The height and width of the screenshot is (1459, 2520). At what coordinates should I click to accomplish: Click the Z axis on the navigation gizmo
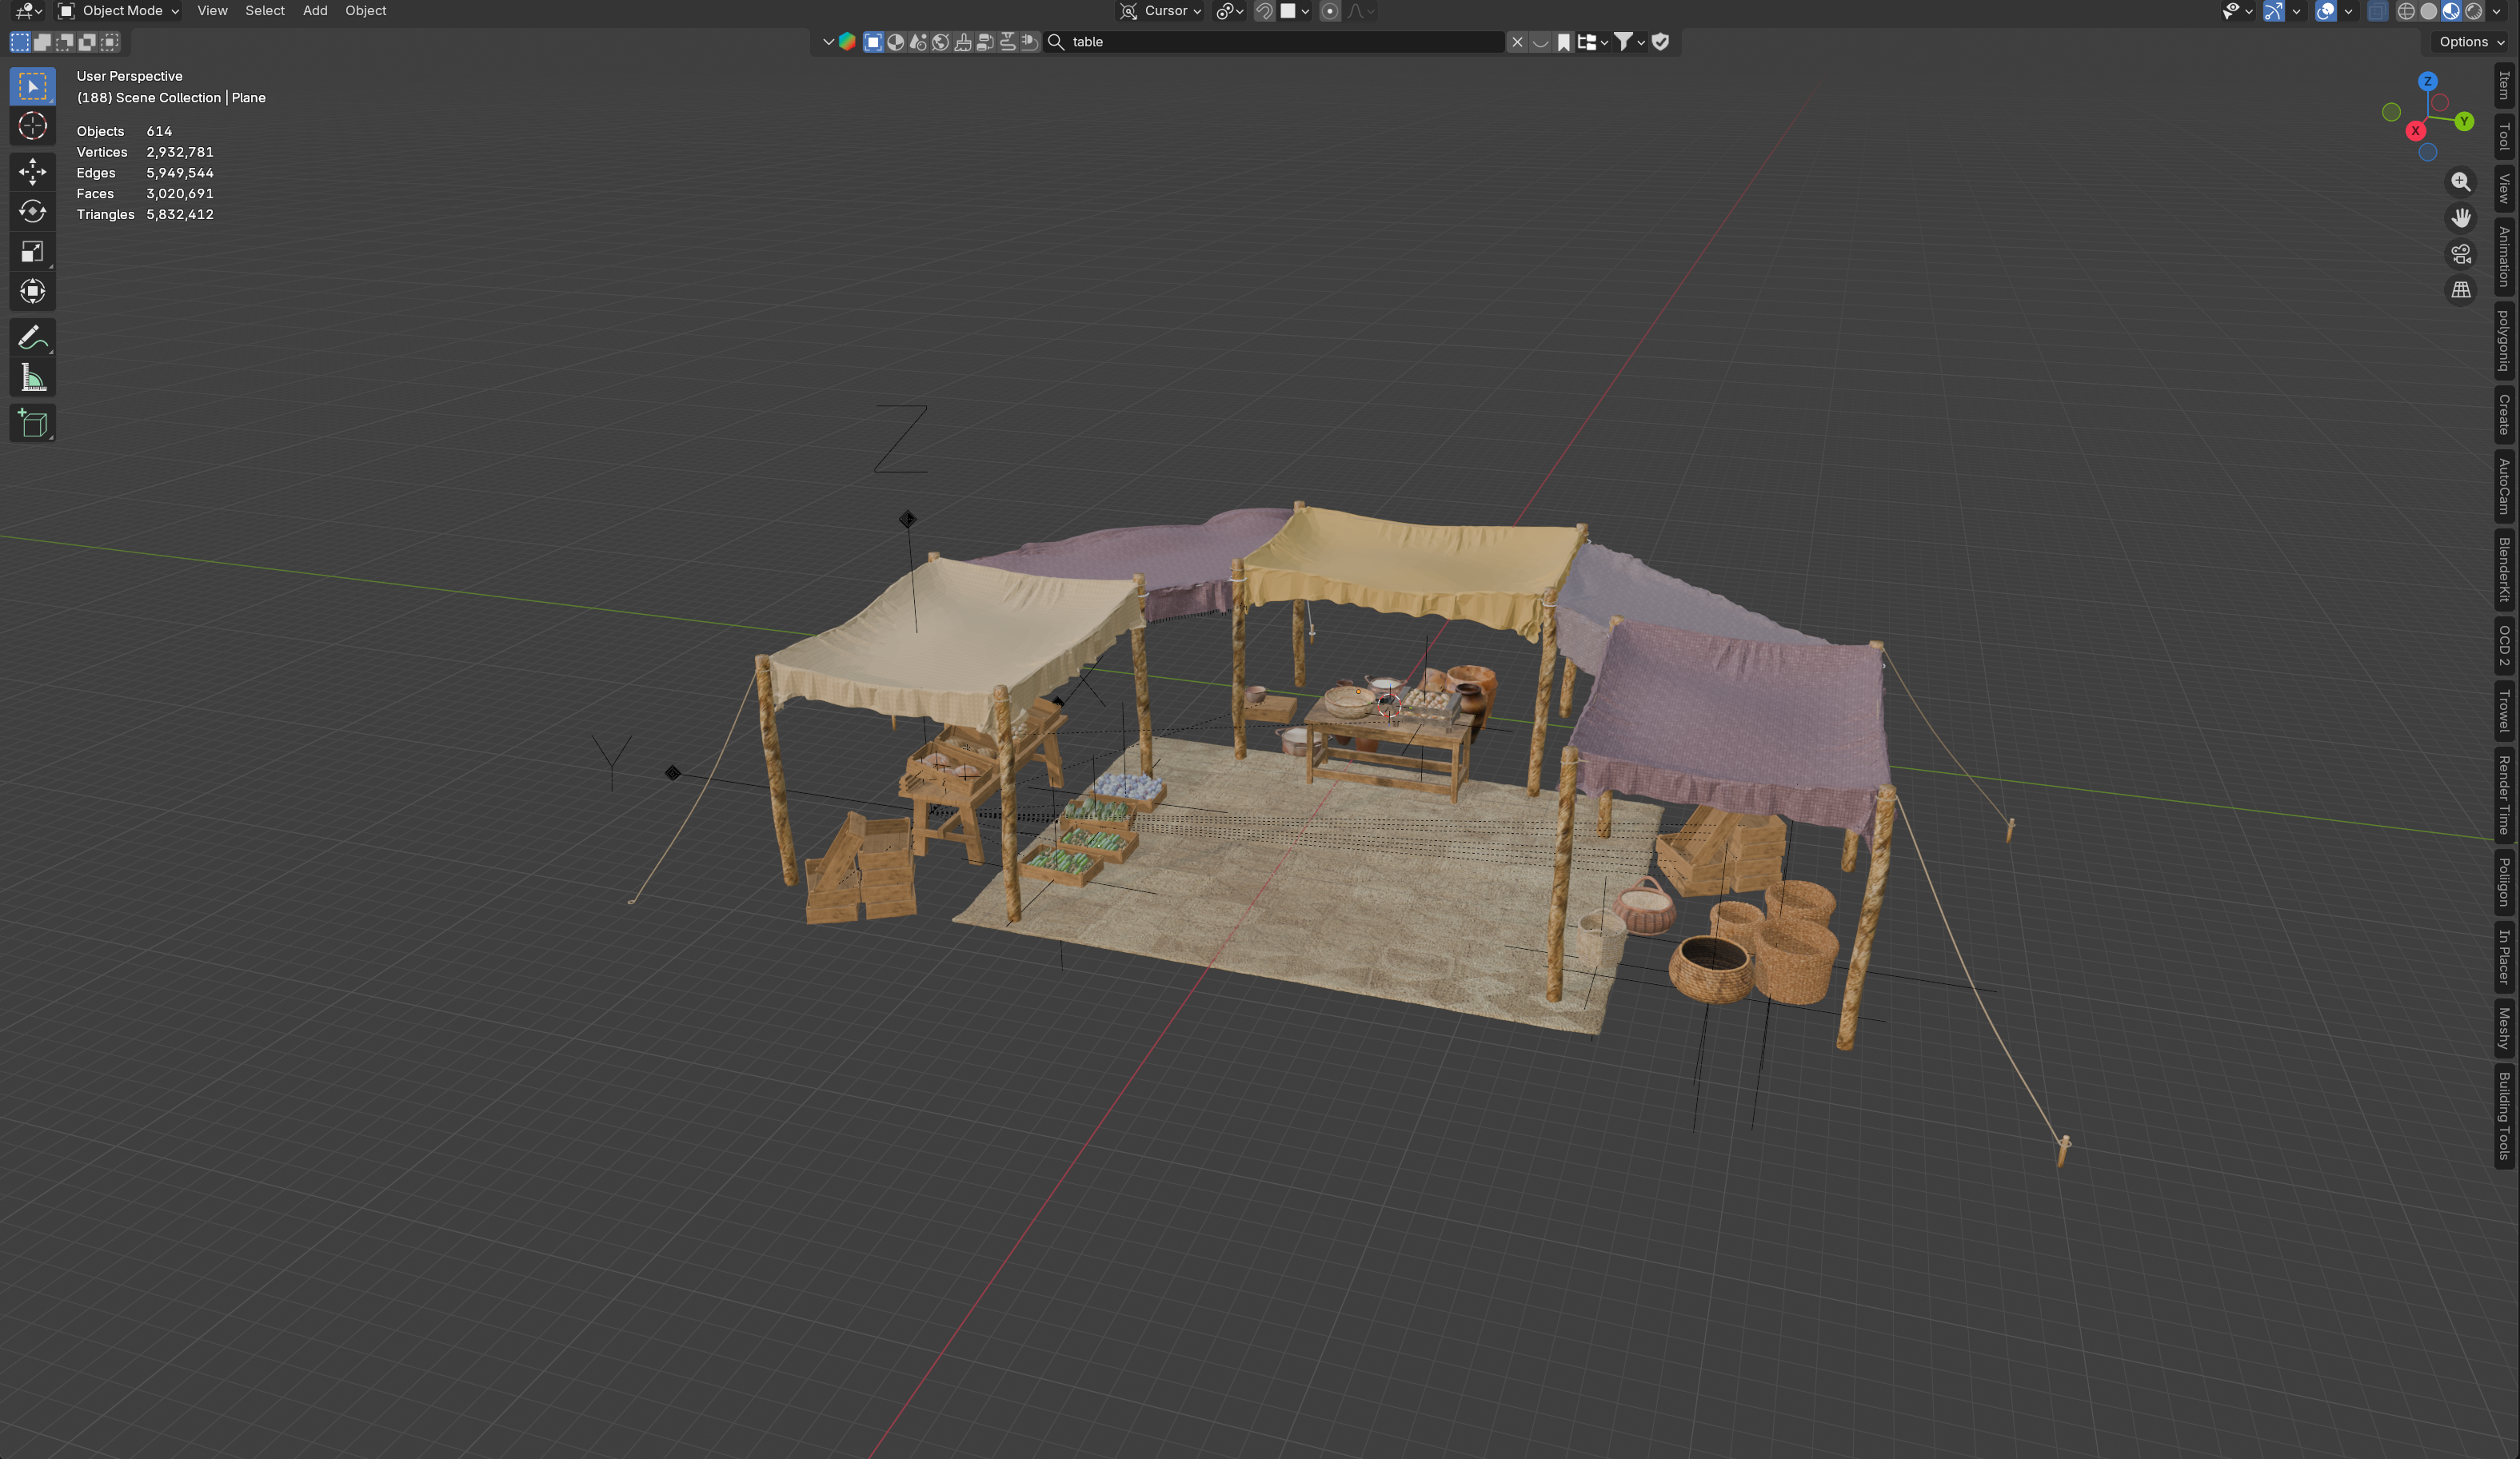pyautogui.click(x=2427, y=82)
